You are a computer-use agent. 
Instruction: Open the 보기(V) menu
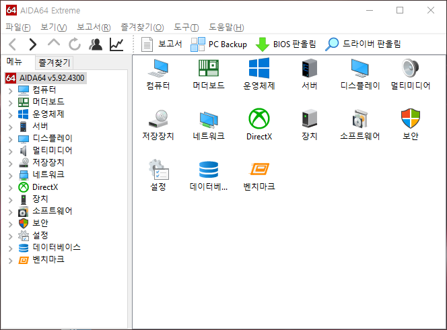[x=54, y=28]
